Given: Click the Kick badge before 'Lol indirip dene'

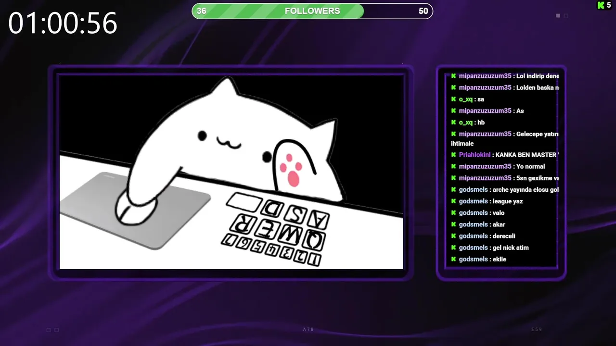Looking at the screenshot, I should [453, 75].
